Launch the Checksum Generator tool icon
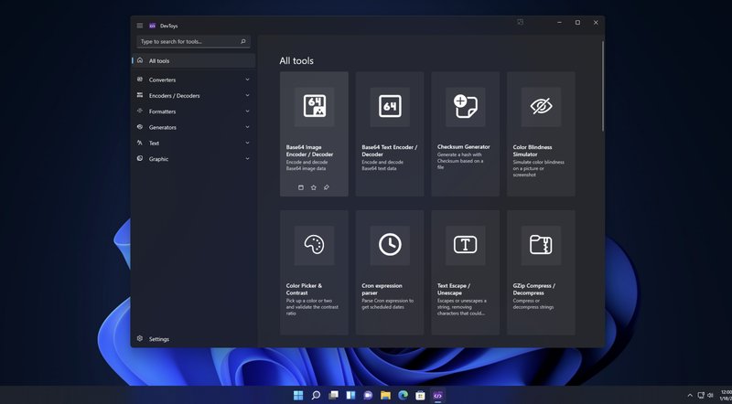 (465, 107)
